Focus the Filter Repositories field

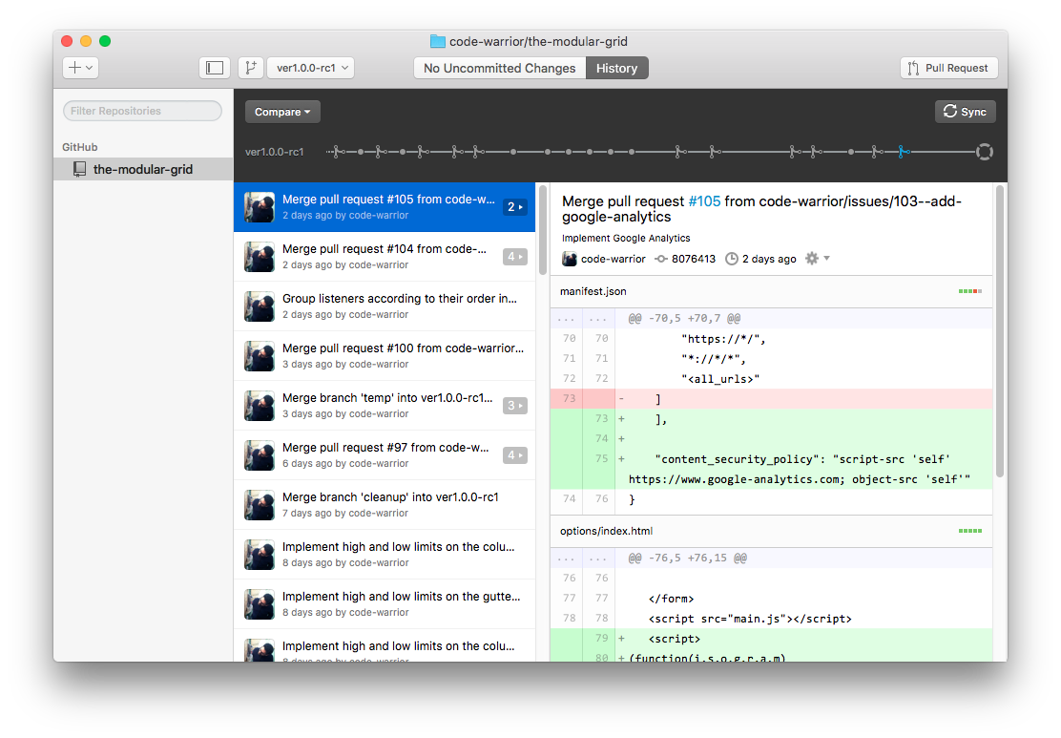coord(142,111)
